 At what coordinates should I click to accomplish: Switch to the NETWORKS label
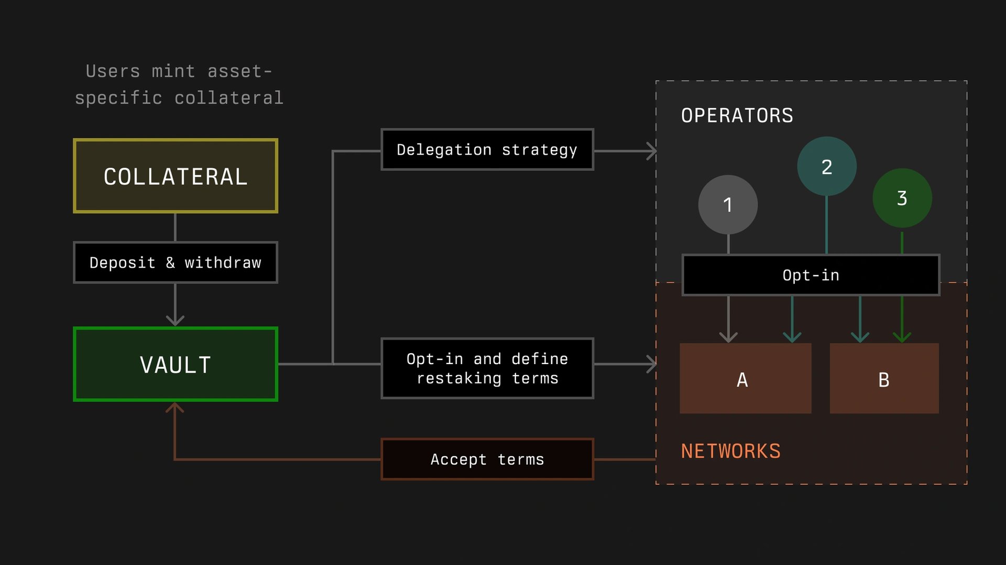click(731, 450)
